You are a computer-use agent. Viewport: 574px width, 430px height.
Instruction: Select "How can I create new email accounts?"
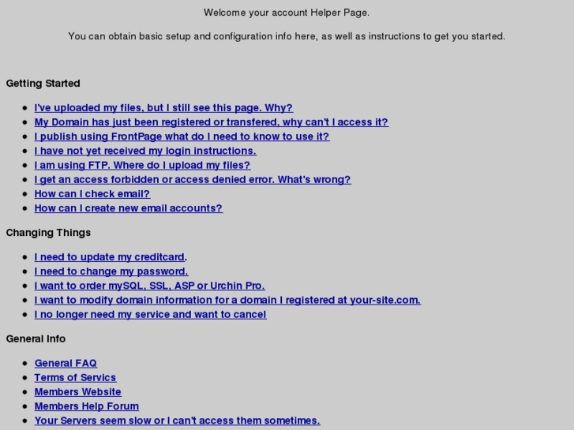point(129,208)
